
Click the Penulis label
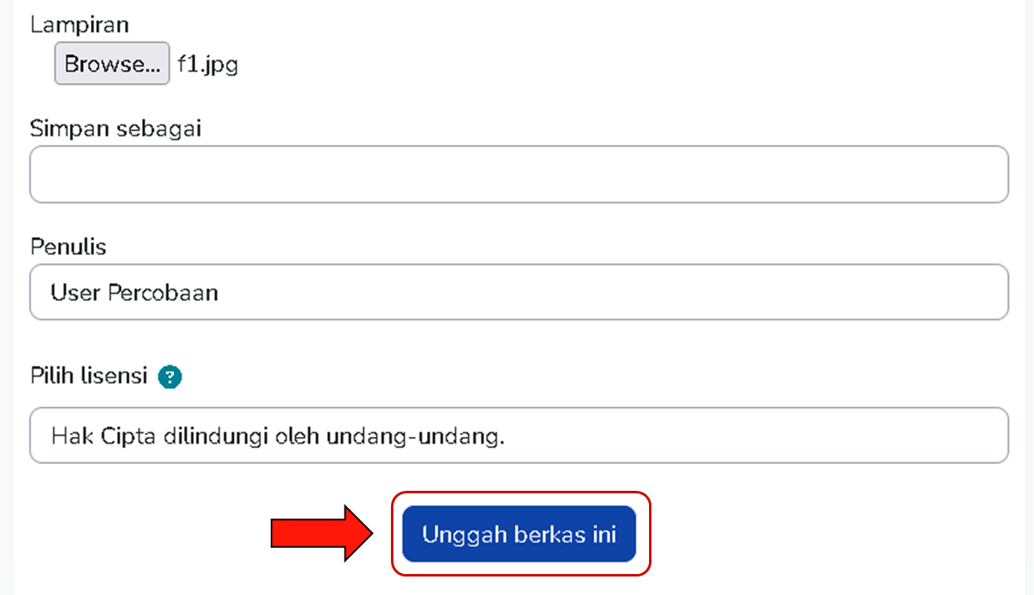click(69, 246)
